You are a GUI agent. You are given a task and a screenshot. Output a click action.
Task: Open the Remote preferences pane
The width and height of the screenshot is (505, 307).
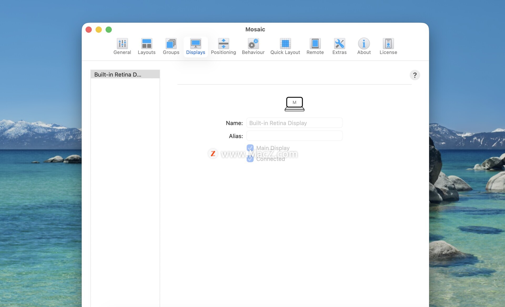pos(315,46)
